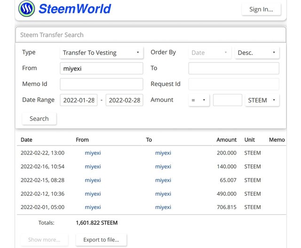Run the Search button
This screenshot has height=248, width=301.
[x=39, y=119]
